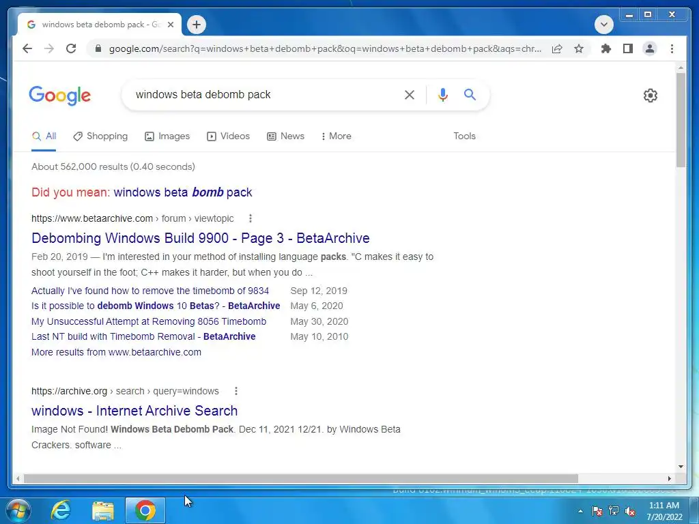Click the Chrome taskbar button
The image size is (699, 524).
[145, 510]
